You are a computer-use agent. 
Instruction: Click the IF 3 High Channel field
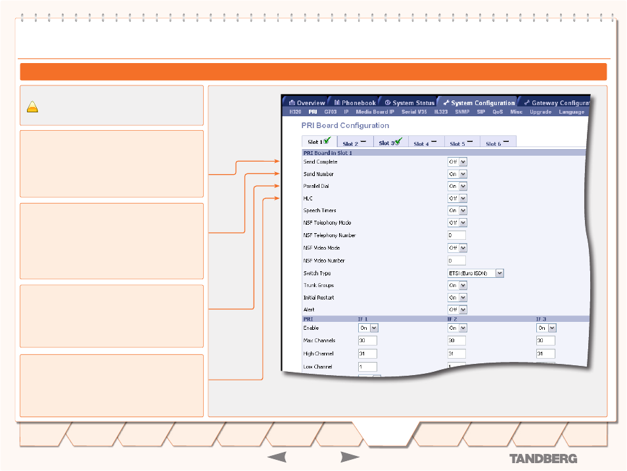click(x=546, y=354)
